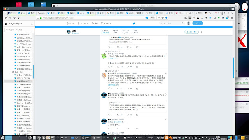Open the 通知 notifications item
The image size is (249, 140).
click(x=95, y=23)
